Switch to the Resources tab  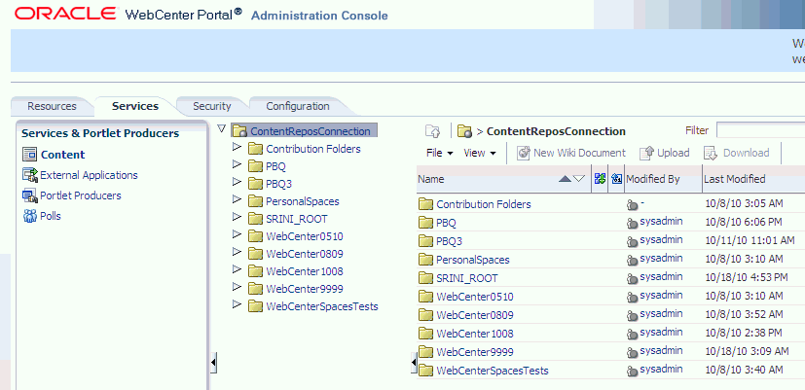(x=52, y=106)
